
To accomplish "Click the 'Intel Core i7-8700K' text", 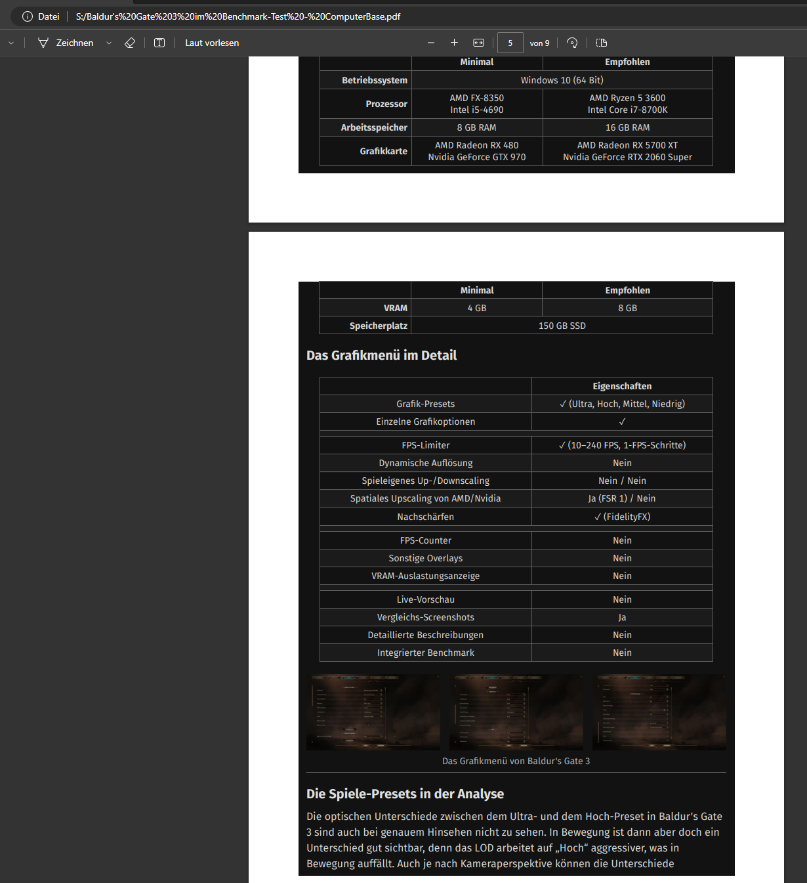I will [x=627, y=110].
